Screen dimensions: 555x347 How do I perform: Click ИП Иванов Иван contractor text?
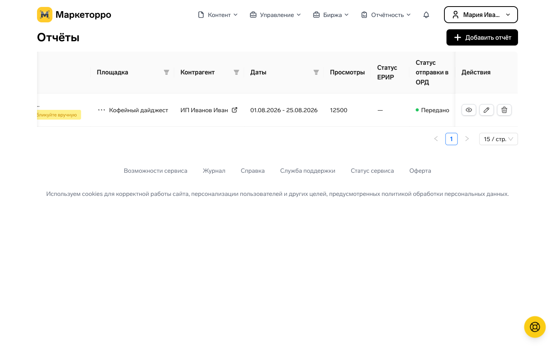point(204,110)
